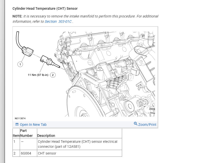This screenshot has width=214, height=163.
Task: Select part number 6G004 in table
Action: (x=26, y=153)
